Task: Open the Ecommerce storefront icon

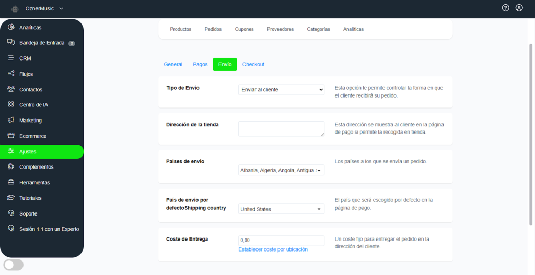Action: pos(11,136)
